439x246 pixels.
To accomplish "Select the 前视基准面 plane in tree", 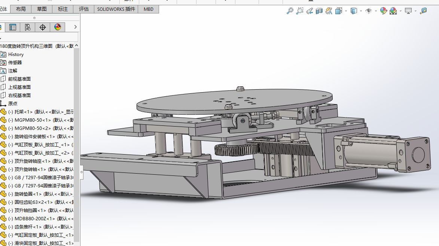I will pos(19,79).
